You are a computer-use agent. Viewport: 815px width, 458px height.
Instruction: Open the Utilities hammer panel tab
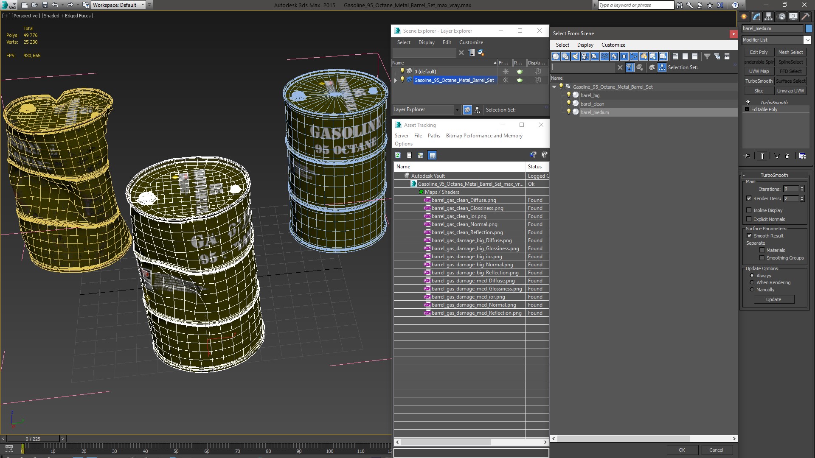806,17
